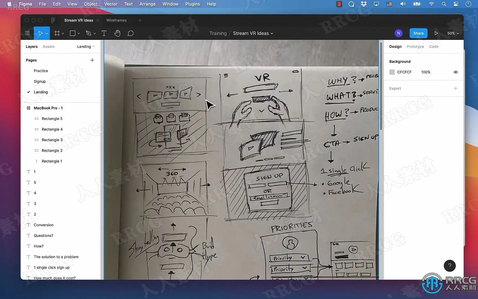The height and width of the screenshot is (299, 478).
Task: Open the Apple menu
Action: (x=9, y=4)
